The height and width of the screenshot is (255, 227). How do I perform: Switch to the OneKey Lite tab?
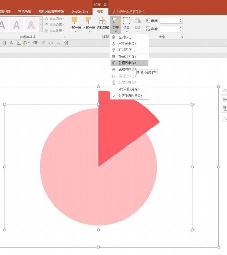click(x=80, y=12)
